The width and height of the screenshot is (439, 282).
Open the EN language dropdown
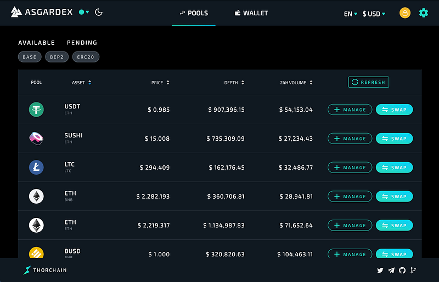click(351, 14)
